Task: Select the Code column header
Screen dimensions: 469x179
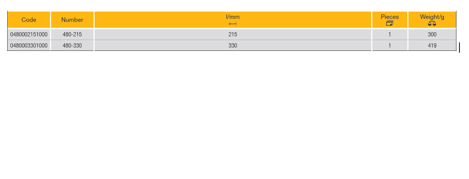Action: click(x=29, y=20)
